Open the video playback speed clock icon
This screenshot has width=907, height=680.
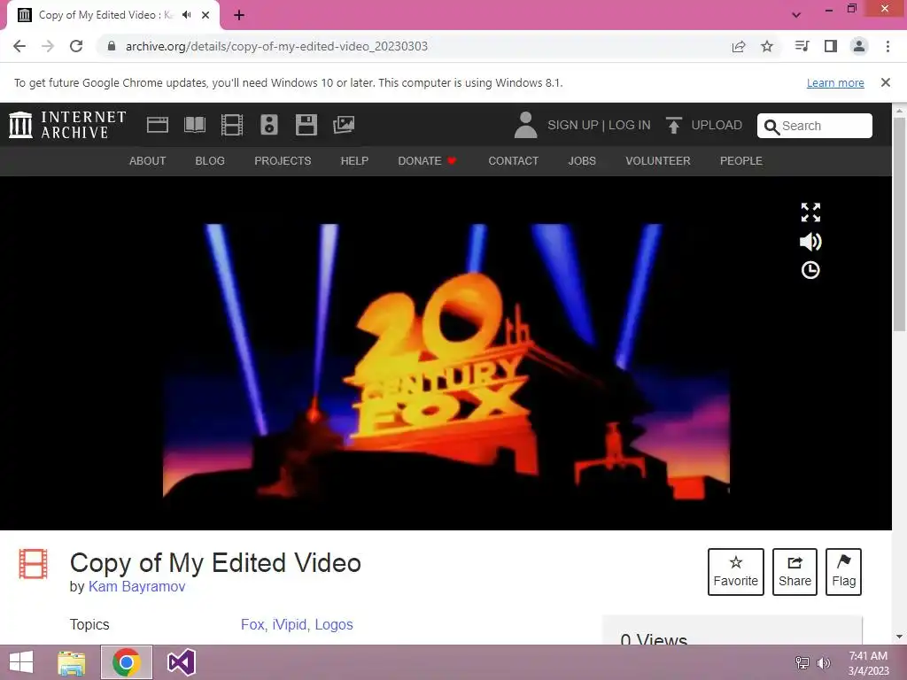[x=810, y=270]
